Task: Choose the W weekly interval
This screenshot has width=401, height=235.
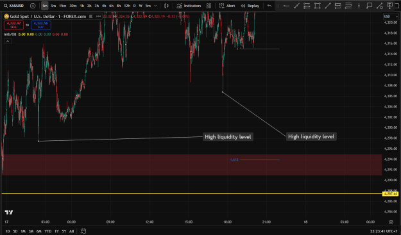Action: coord(141,6)
